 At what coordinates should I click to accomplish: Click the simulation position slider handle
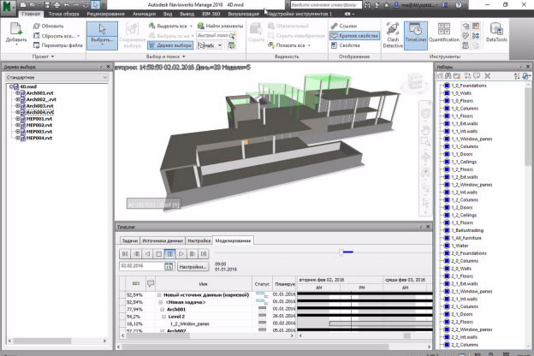click(x=341, y=252)
